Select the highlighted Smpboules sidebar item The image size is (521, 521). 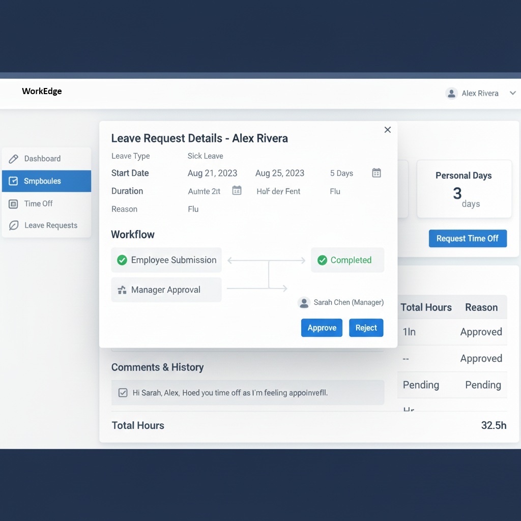[x=46, y=181]
